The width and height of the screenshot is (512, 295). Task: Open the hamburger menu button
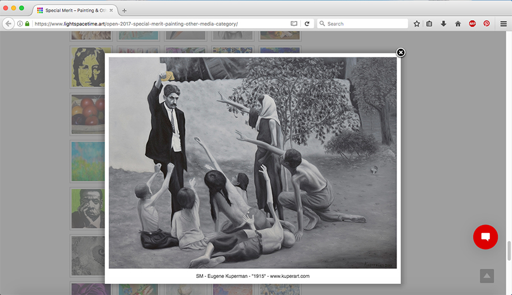(x=503, y=23)
